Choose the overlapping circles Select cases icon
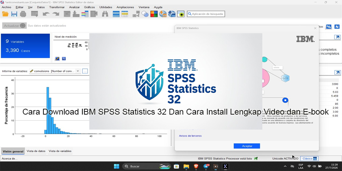Image resolution: width=342 pixels, height=171 pixels. (x=145, y=14)
